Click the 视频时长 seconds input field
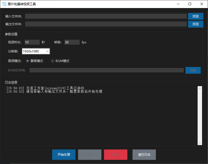Screen dimensions: 208x164 pos(32,42)
